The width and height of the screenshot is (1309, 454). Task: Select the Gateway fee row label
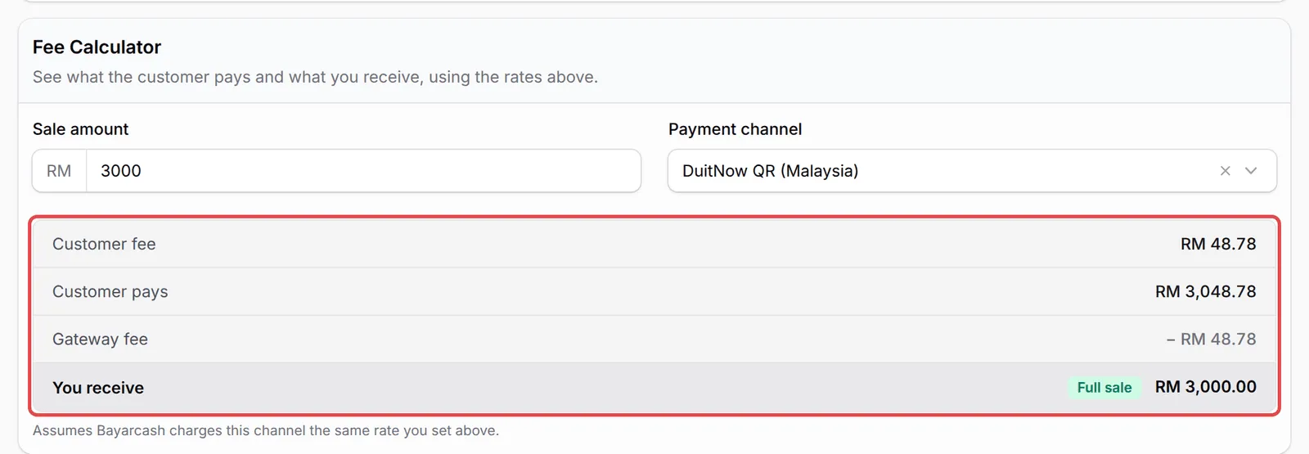pyautogui.click(x=100, y=339)
